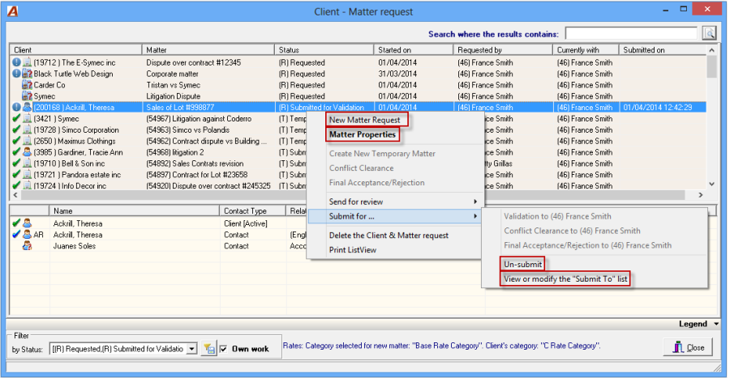The image size is (730, 378).
Task: Open the Submit for submenu
Action: tap(396, 216)
